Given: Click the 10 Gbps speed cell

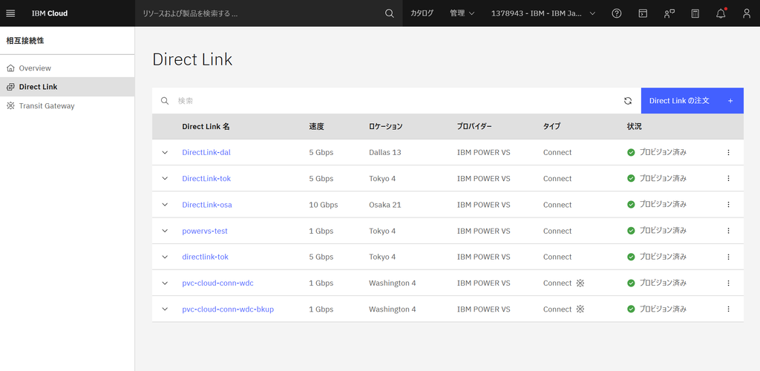Looking at the screenshot, I should [324, 204].
